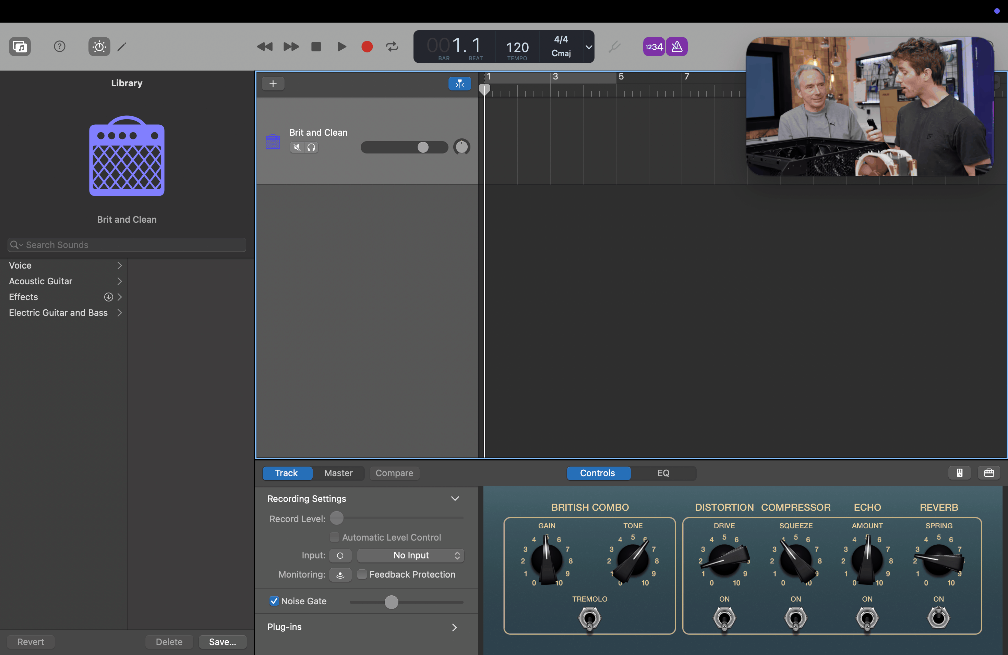Viewport: 1008px width, 655px height.
Task: Click the Library button in toolbar
Action: pyautogui.click(x=20, y=47)
